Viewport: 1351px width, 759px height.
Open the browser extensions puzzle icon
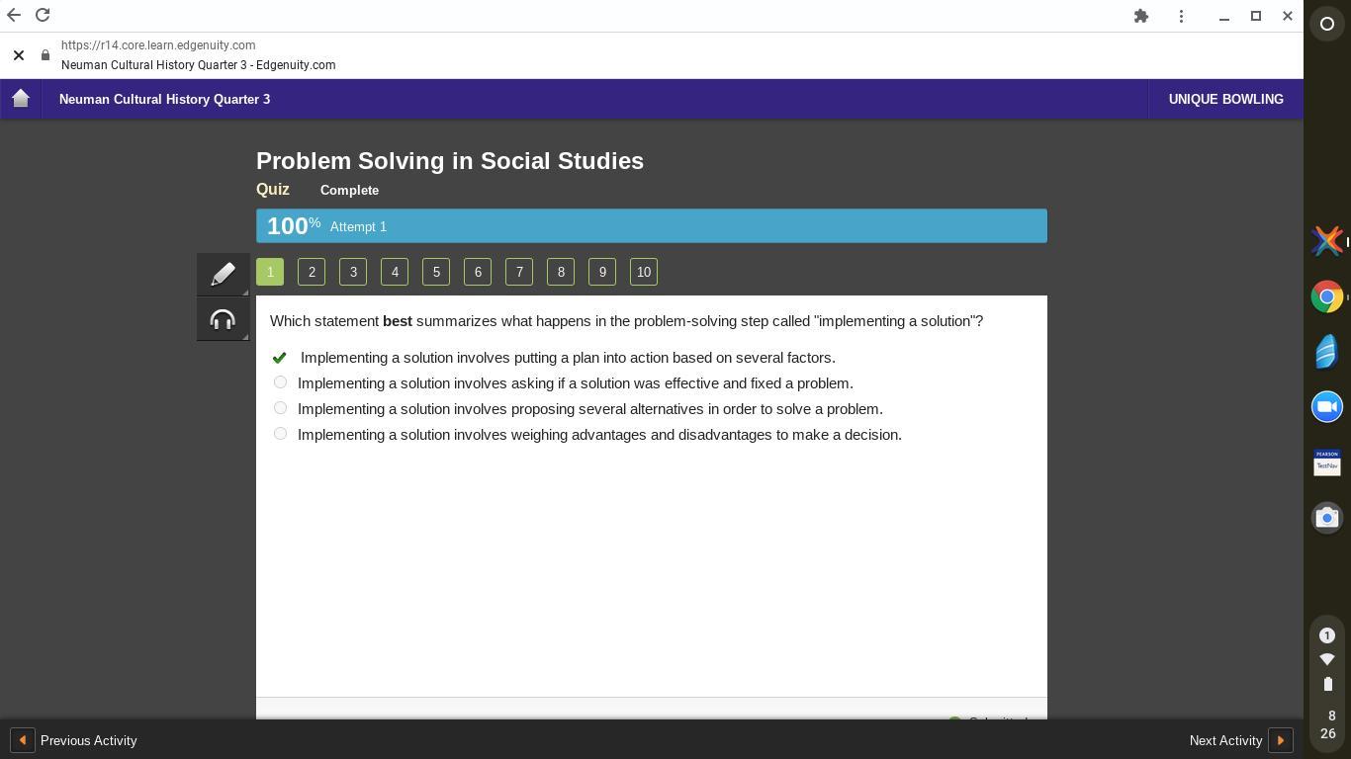pos(1141,16)
